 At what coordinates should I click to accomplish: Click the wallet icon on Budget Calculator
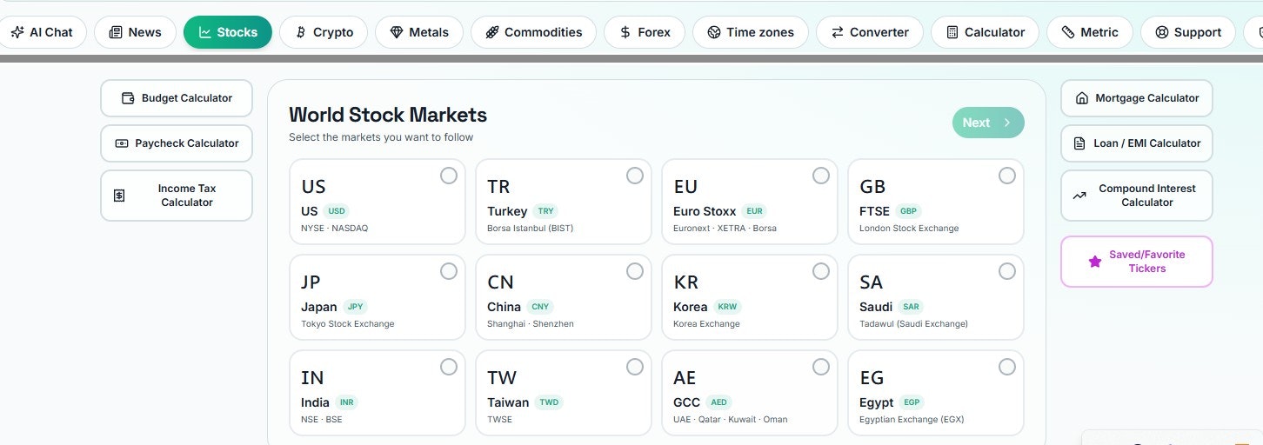[128, 98]
